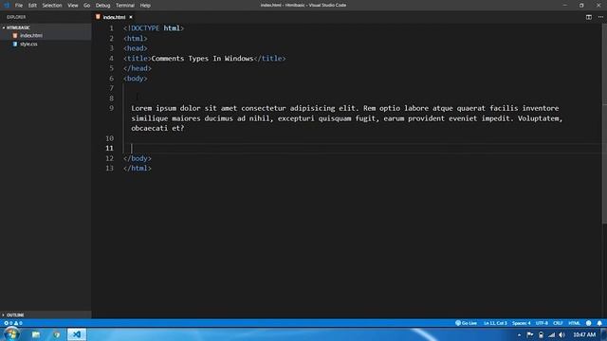
Task: Click the network signal tray icon
Action: click(x=551, y=334)
